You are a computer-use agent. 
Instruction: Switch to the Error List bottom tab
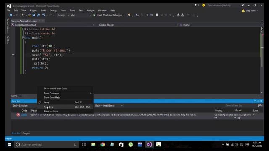[x=16, y=133]
